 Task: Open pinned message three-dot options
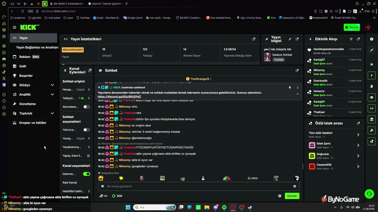pos(297,87)
